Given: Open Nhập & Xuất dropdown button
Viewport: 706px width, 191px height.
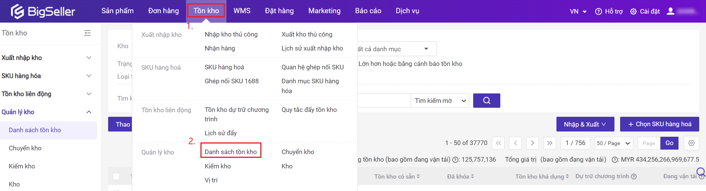Looking at the screenshot, I should point(585,124).
